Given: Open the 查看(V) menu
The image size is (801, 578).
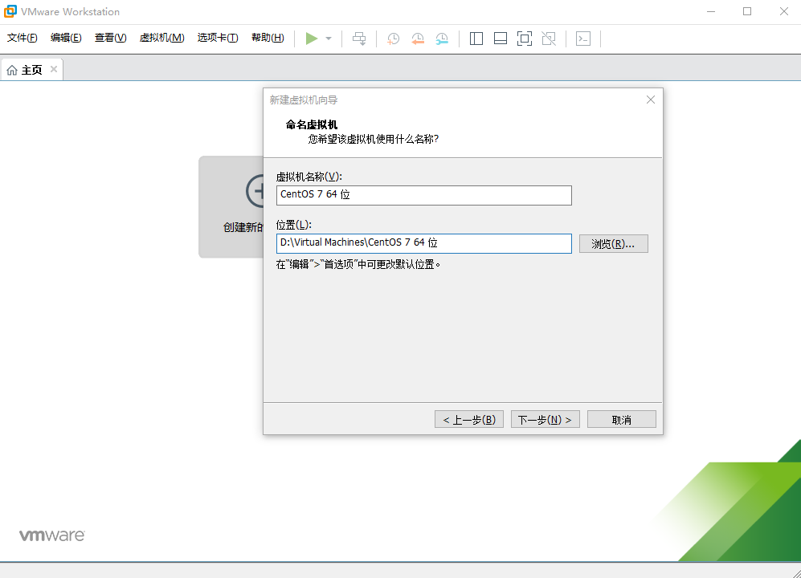Looking at the screenshot, I should 110,38.
